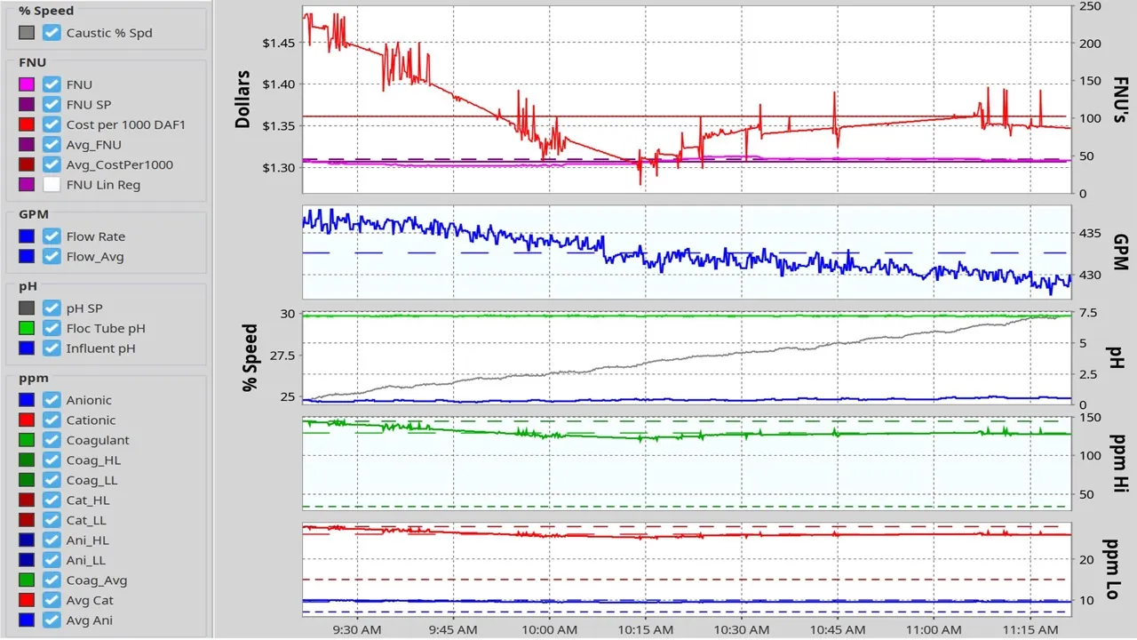1137x640 pixels.
Task: Uncheck the Coag_Avg checkbox
Action: click(x=52, y=580)
